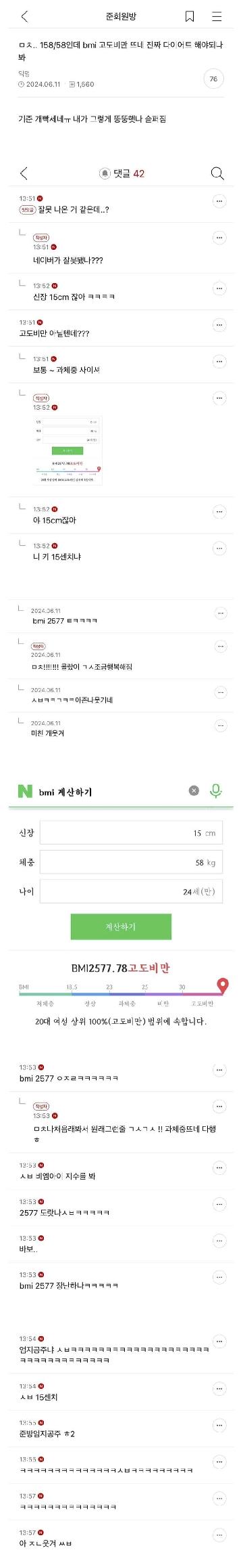Image resolution: width=243 pixels, height=1565 pixels.
Task: Click the green 계산하기 button
Action: 121,926
